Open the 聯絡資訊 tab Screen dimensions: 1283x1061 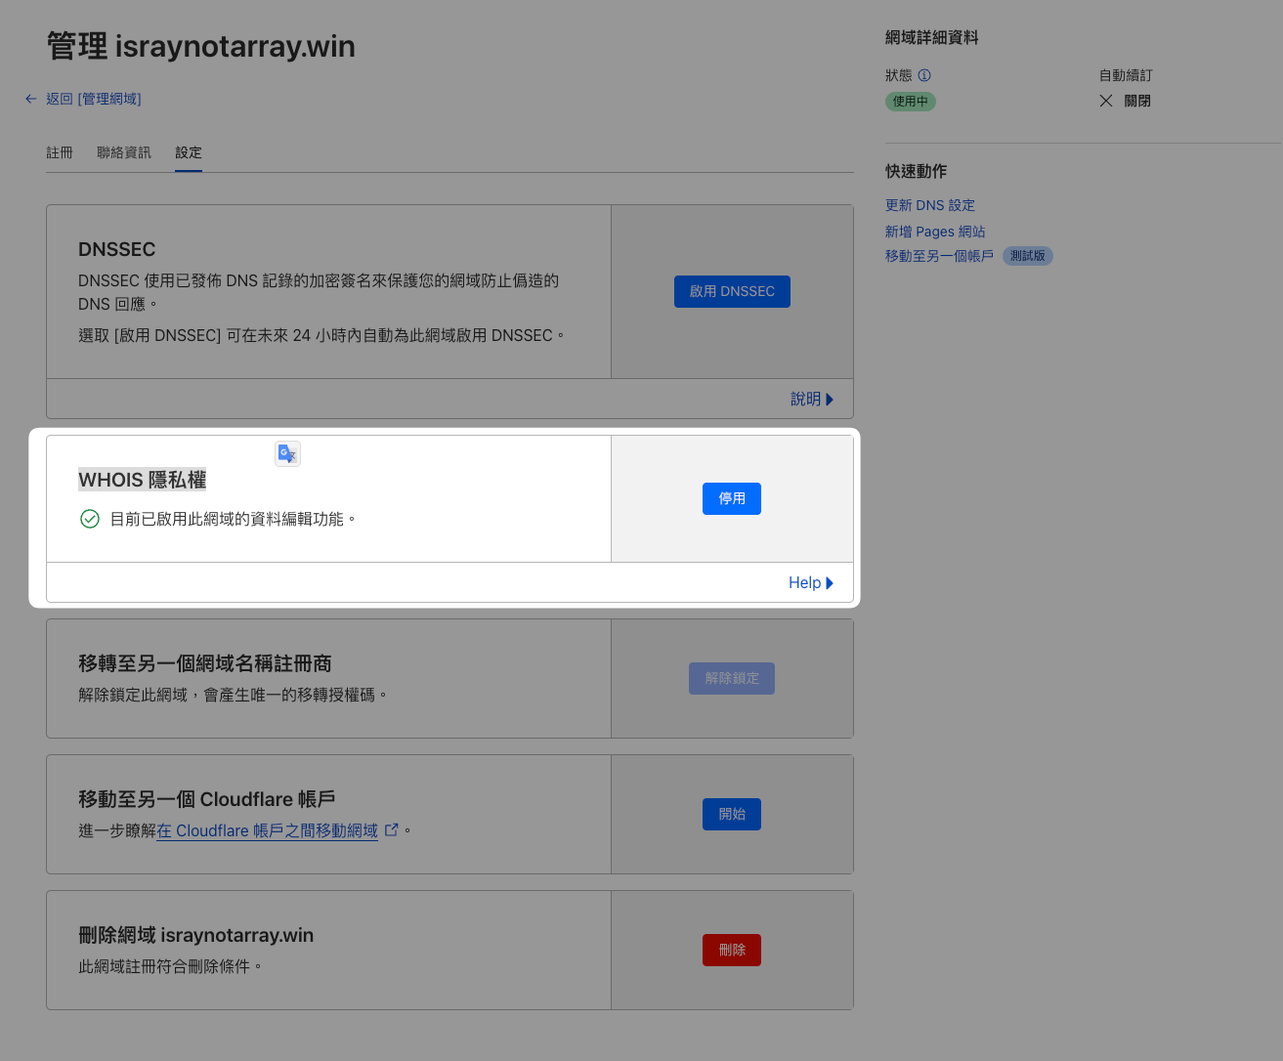(x=124, y=152)
